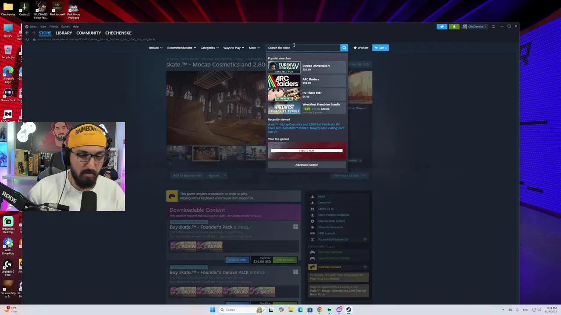Click Advanced Search in the dropdown
Image resolution: width=561 pixels, height=315 pixels.
(307, 165)
